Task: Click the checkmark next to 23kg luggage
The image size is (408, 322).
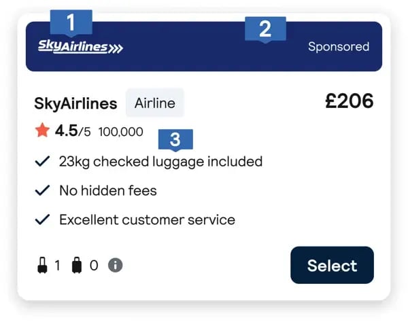Action: point(42,161)
